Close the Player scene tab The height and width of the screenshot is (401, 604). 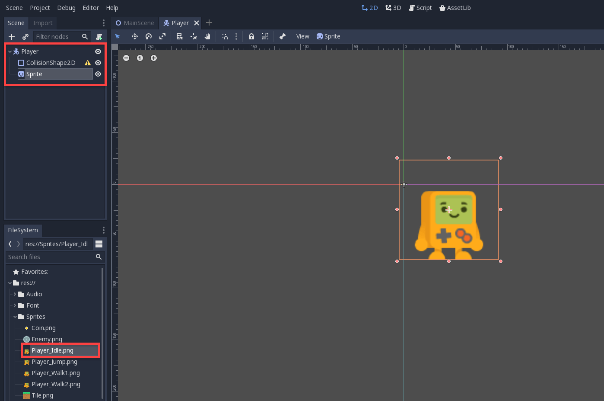pyautogui.click(x=197, y=23)
